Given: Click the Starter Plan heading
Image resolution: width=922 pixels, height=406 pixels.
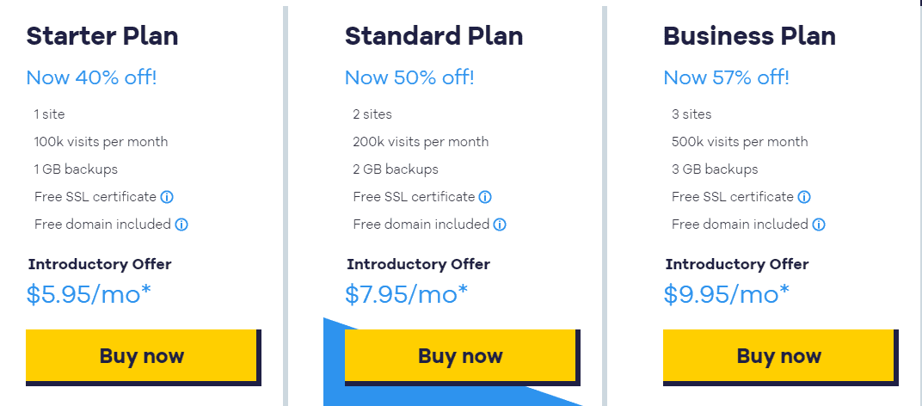Looking at the screenshot, I should click(x=102, y=36).
